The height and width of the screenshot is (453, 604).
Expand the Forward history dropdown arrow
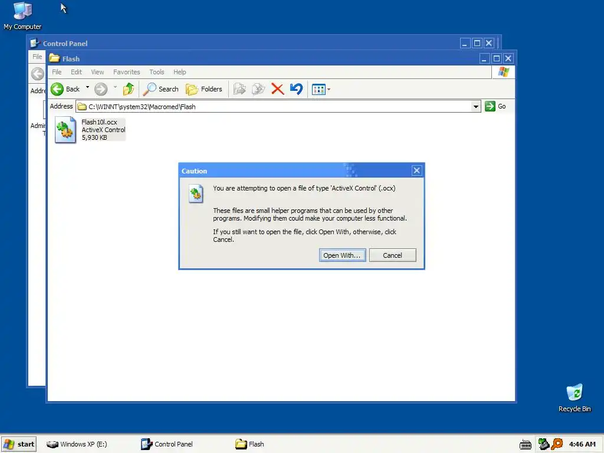(x=115, y=87)
